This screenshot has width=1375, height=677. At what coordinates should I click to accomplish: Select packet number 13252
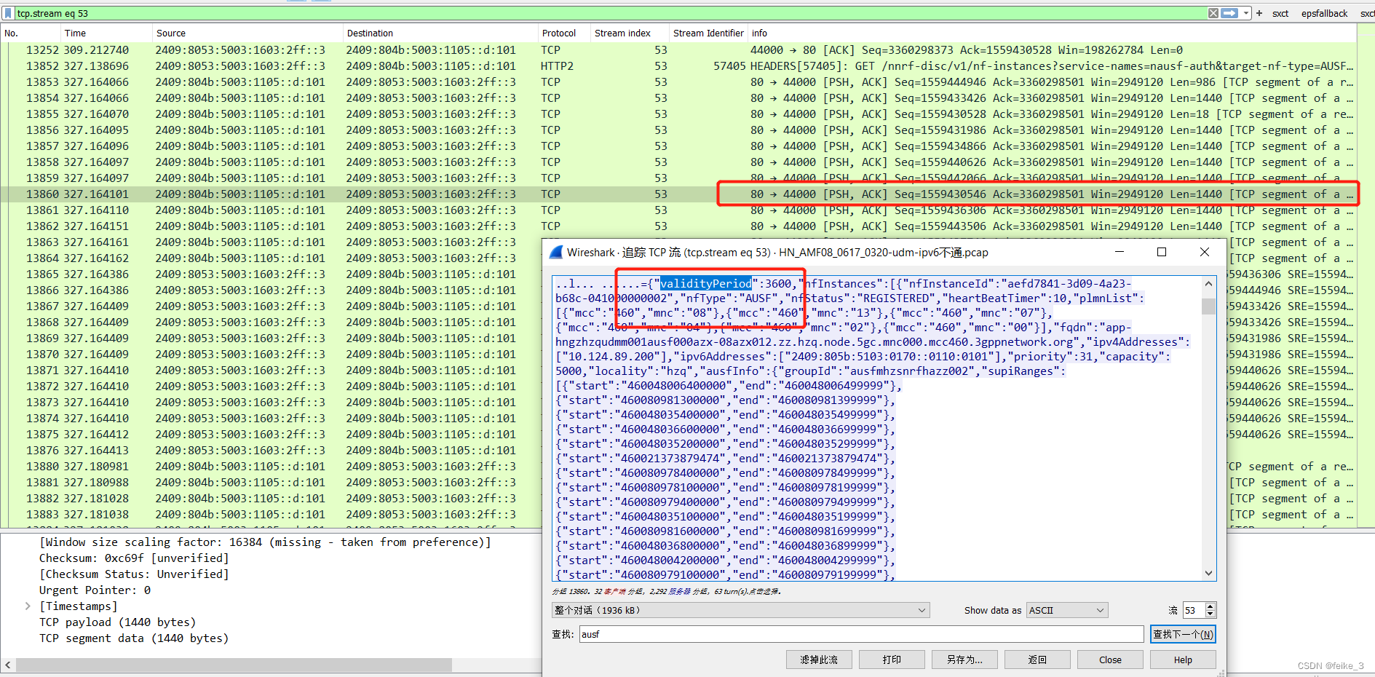tap(678, 50)
